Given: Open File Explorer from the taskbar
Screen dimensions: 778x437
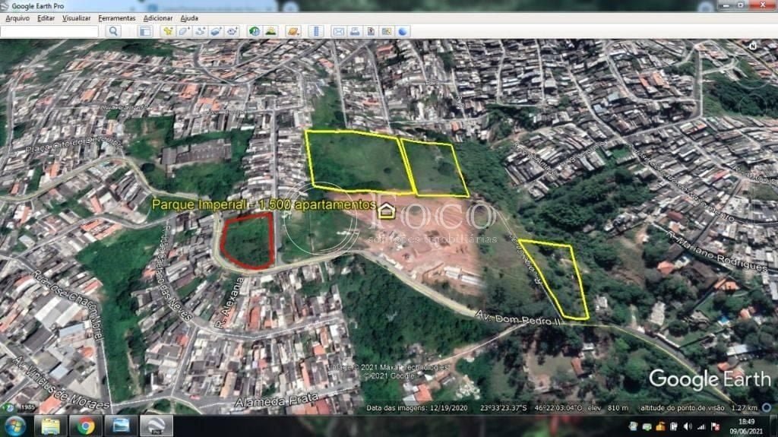Looking at the screenshot, I should coord(50,426).
